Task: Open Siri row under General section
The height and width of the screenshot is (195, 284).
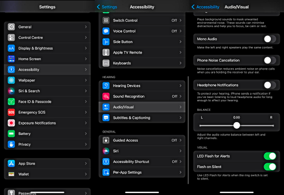Action: coord(142,151)
